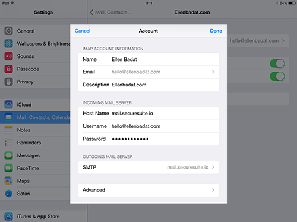Image resolution: width=297 pixels, height=222 pixels.
Task: Tap the Ellenbadat.com page title
Action: pos(192,12)
